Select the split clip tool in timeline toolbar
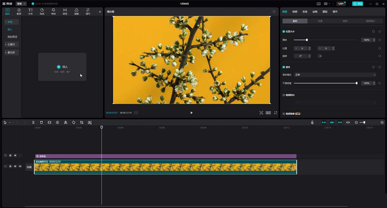Viewport: 387px width, 208px height. click(33, 123)
